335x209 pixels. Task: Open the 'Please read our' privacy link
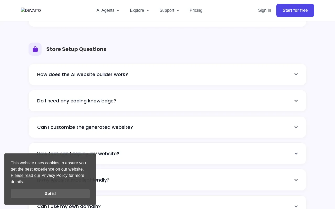click(x=25, y=175)
